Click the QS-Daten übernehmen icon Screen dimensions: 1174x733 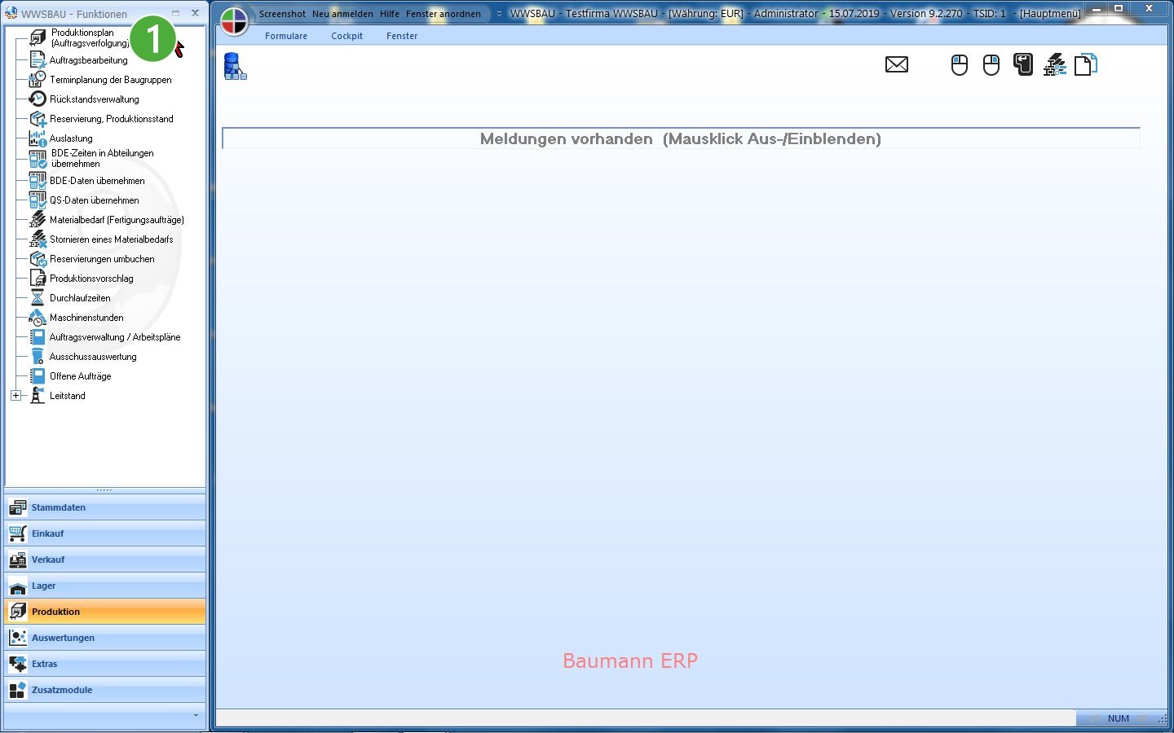(38, 200)
